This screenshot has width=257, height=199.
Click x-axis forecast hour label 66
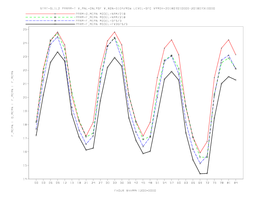click(x=193, y=183)
